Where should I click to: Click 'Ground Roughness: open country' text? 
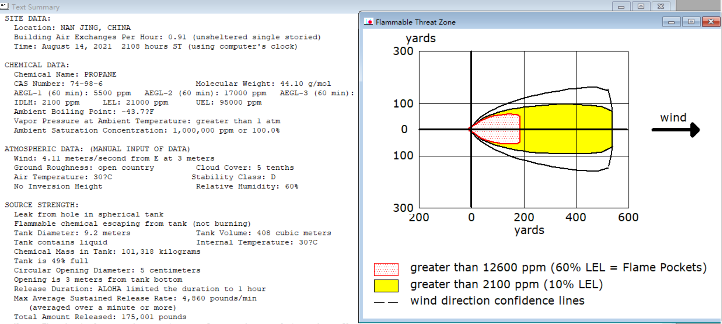tap(84, 167)
